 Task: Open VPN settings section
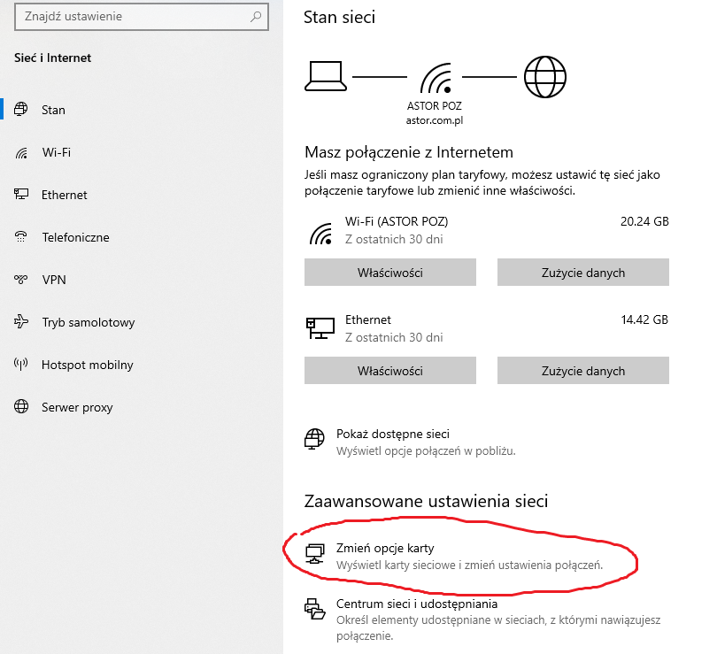click(x=142, y=280)
